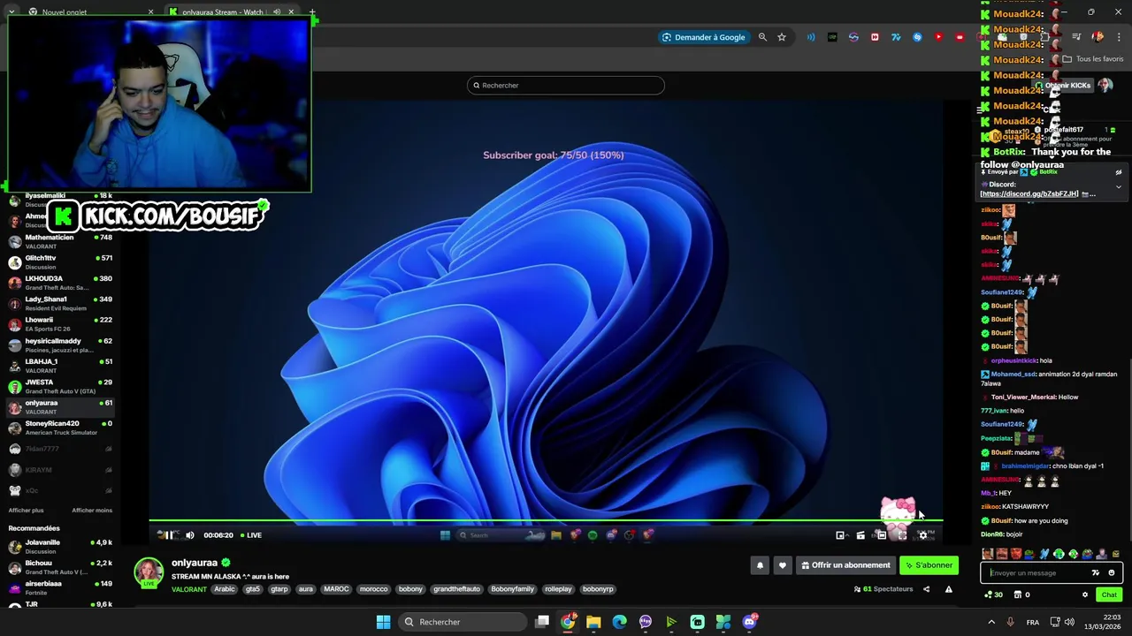Open Lhowarii channel in sidebar
The image size is (1132, 636).
60,324
